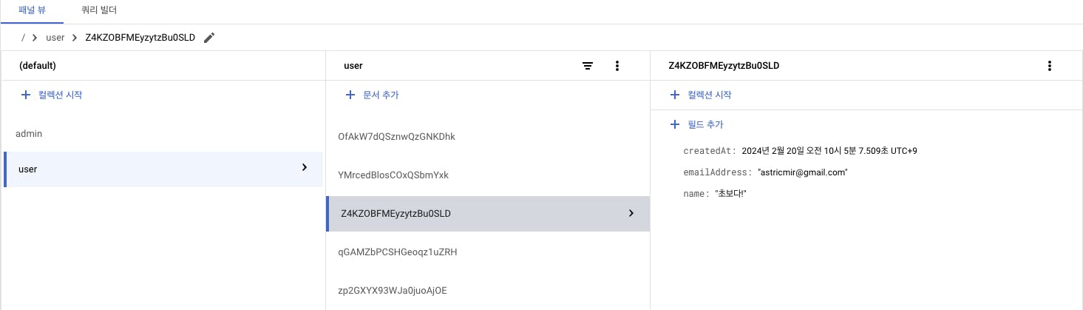The height and width of the screenshot is (310, 1083).
Task: Click plus icon to start root collection
Action: [25, 95]
